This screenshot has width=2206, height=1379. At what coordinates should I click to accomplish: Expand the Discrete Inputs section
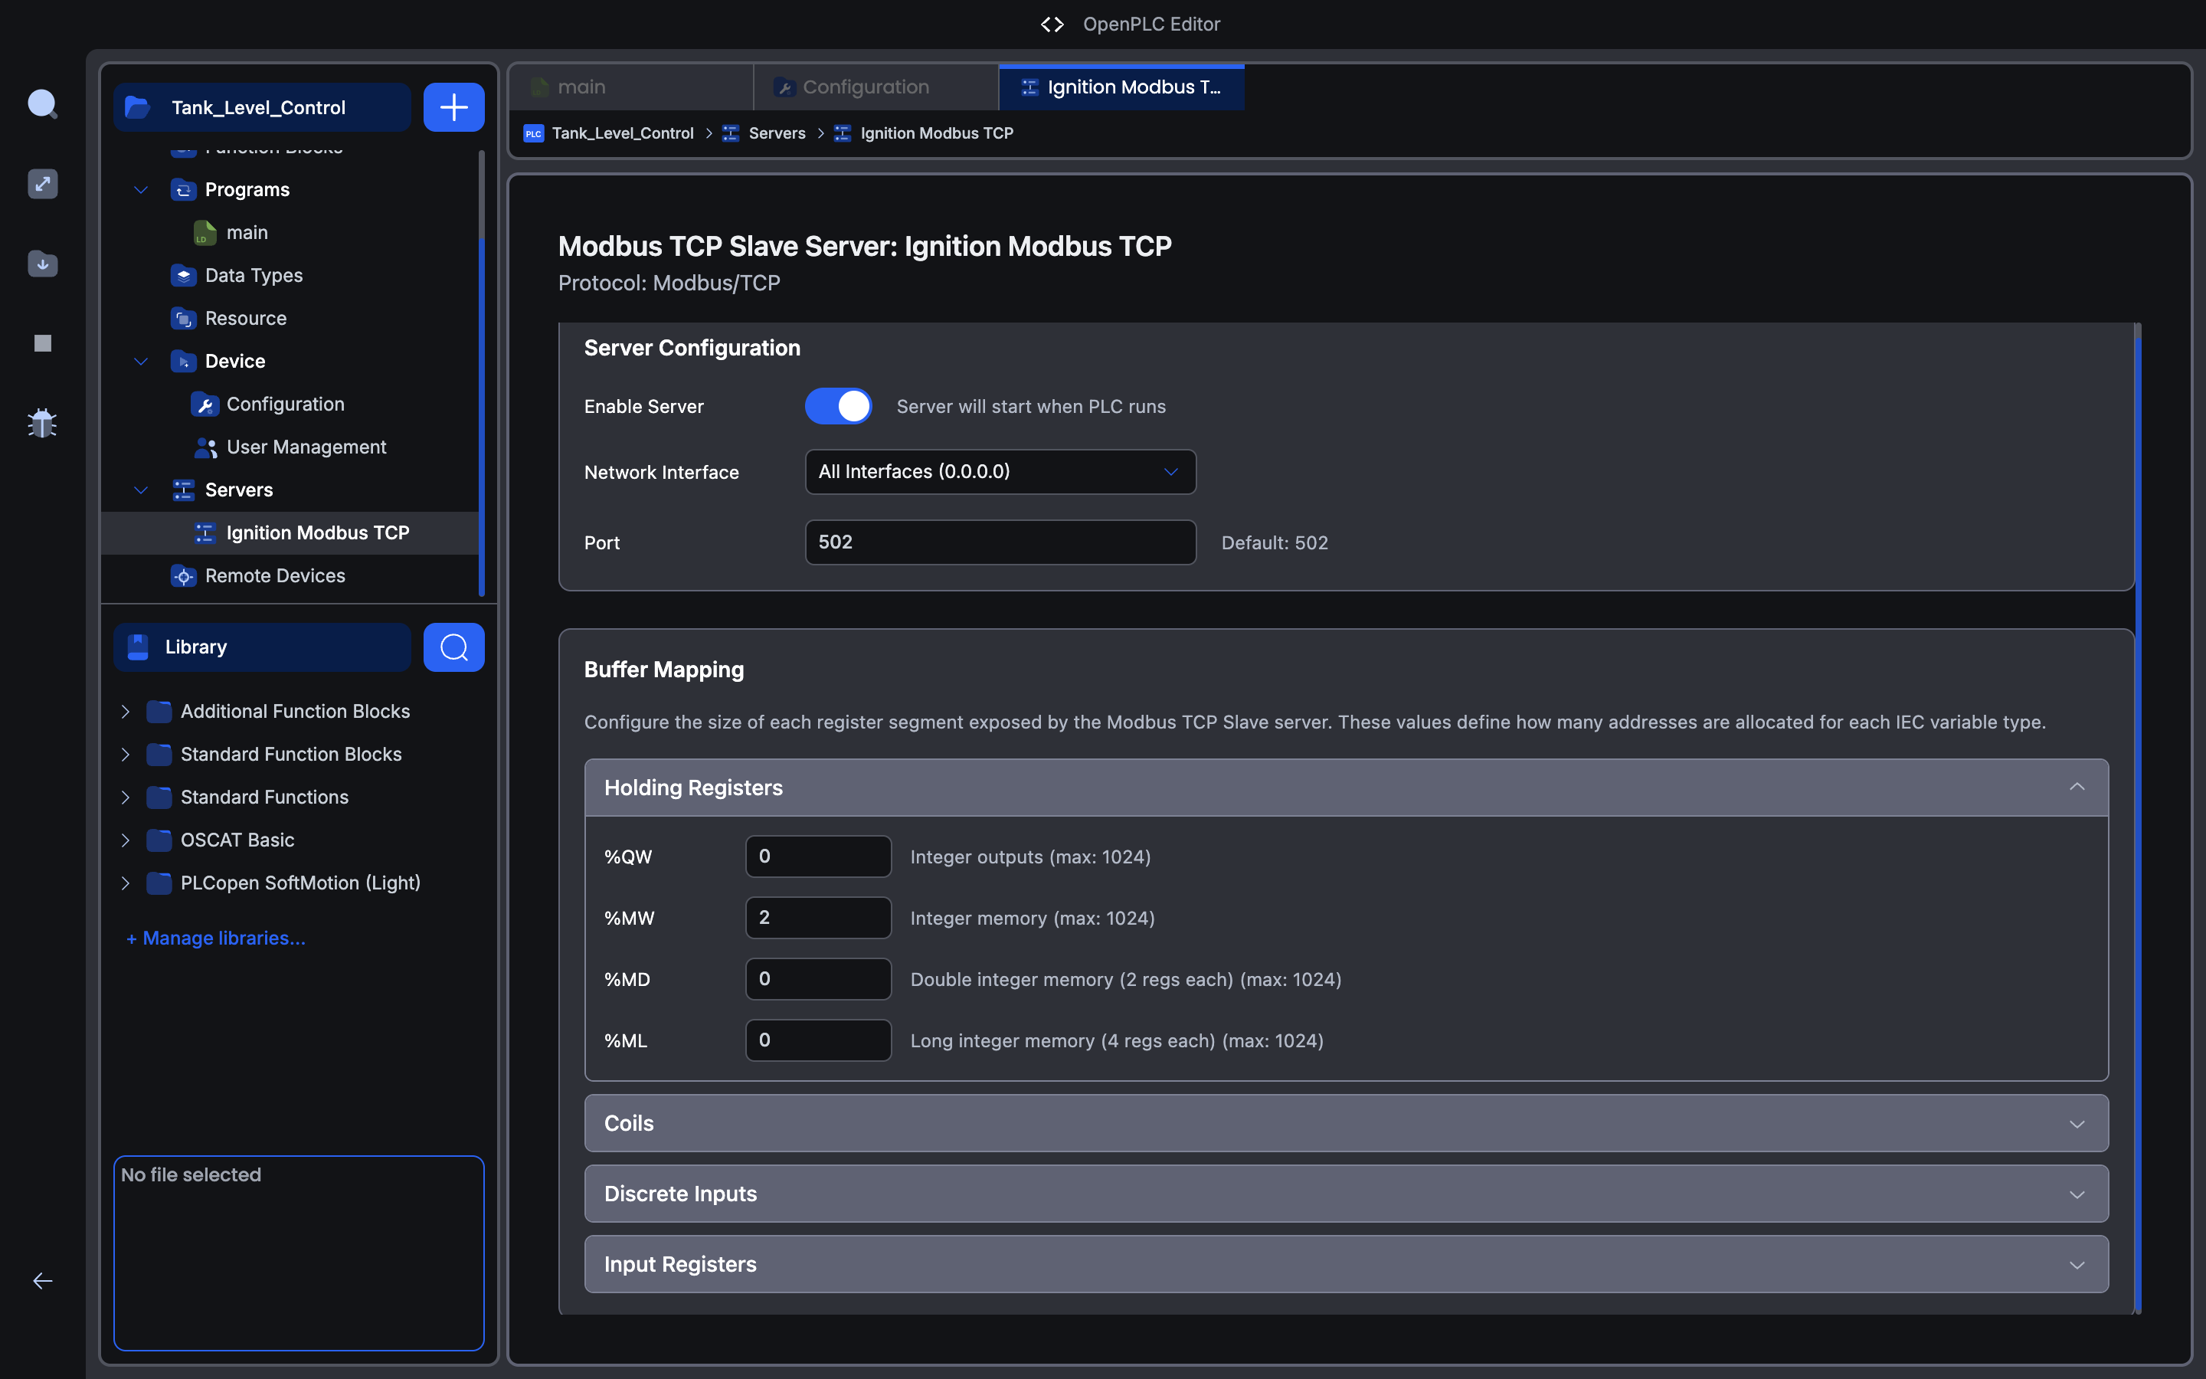[1347, 1194]
